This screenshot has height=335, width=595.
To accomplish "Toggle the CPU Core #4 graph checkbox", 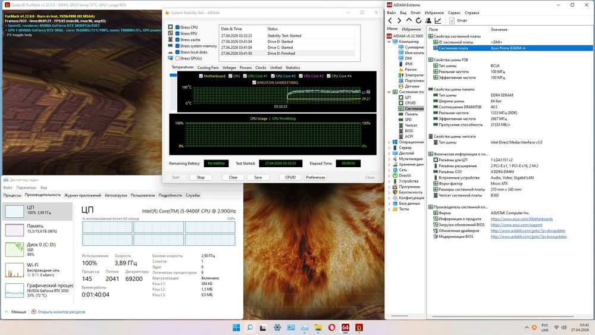I will point(328,76).
